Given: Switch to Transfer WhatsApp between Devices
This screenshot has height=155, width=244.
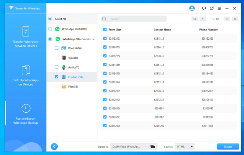Looking at the screenshot, I should click(26, 37).
